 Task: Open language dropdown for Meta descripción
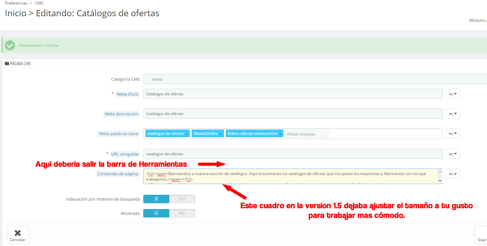453,114
